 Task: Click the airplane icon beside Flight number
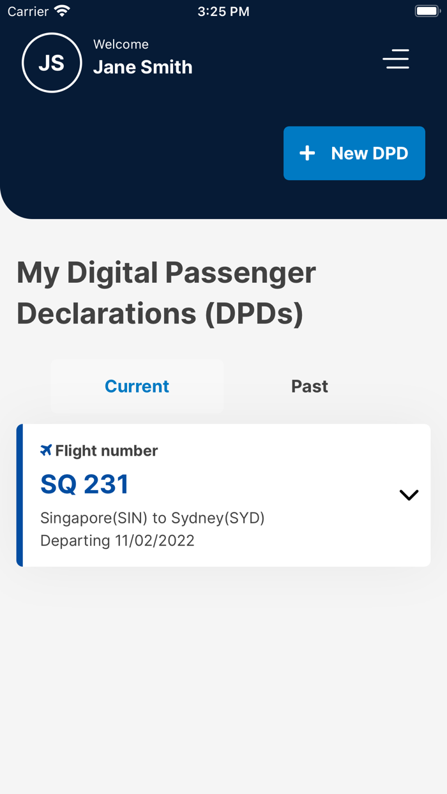tap(45, 450)
